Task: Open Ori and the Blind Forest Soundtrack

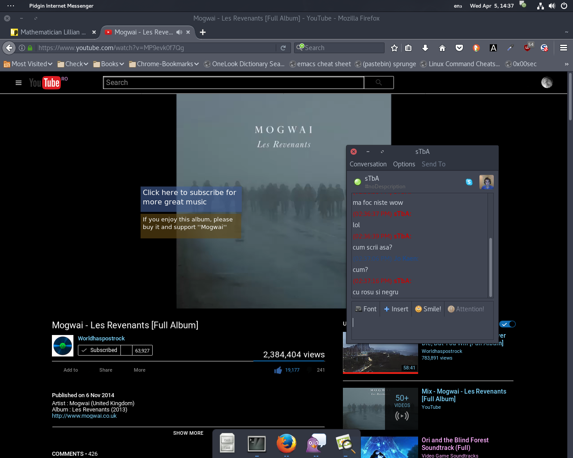Action: (x=455, y=444)
